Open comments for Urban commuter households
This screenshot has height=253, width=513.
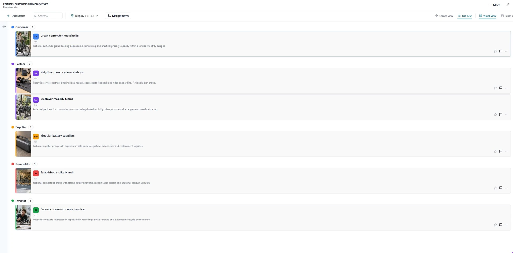click(501, 51)
